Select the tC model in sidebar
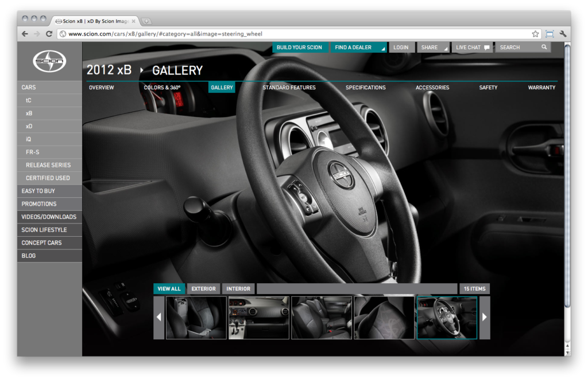Screen dimensions: 588x380 (49, 100)
